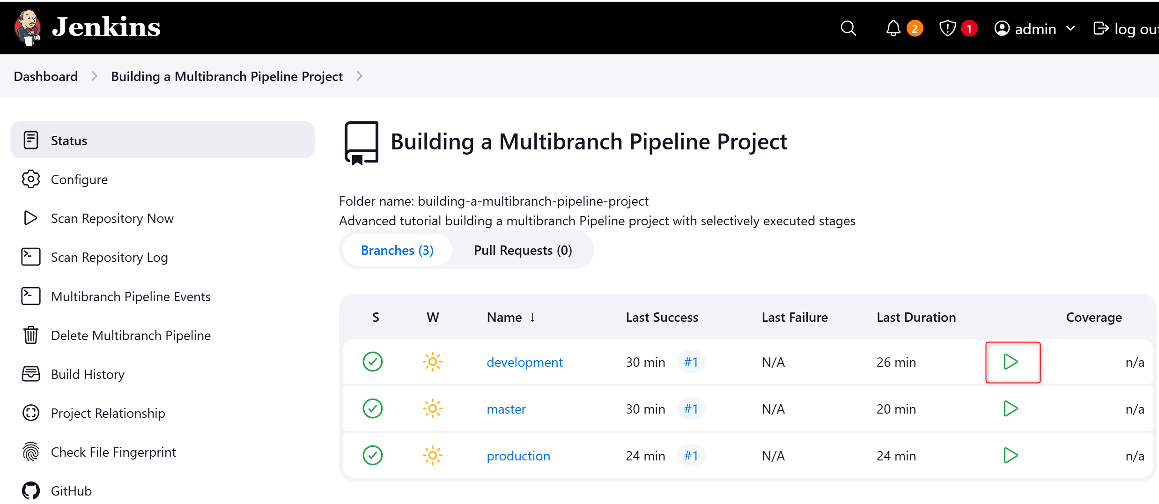Schedule a build for master branch

1011,408
